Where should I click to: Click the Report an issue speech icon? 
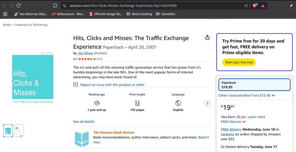point(76,85)
